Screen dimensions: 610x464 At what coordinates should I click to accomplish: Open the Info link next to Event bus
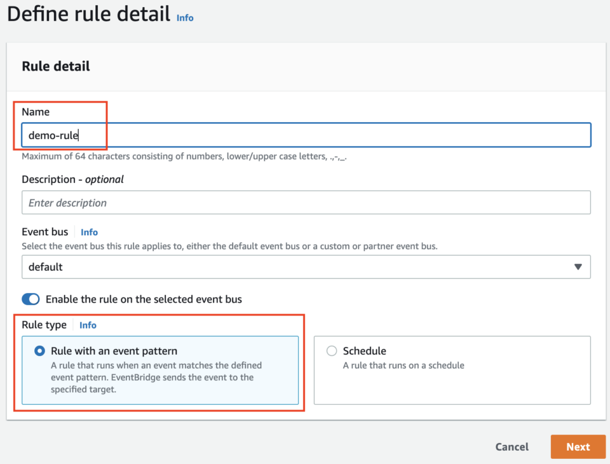[89, 232]
